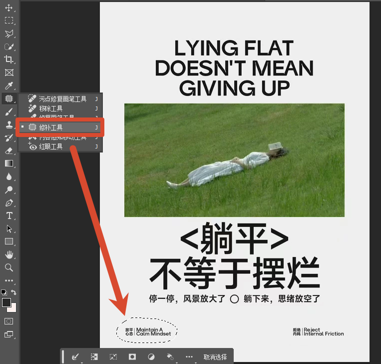
Task: Open more options in contextual taskbar
Action: coord(189,357)
